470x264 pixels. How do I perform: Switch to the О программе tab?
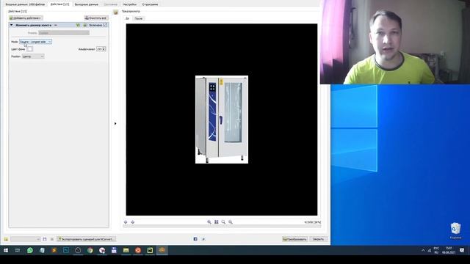pyautogui.click(x=150, y=4)
